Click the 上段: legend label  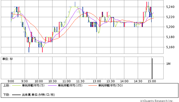[7, 85]
